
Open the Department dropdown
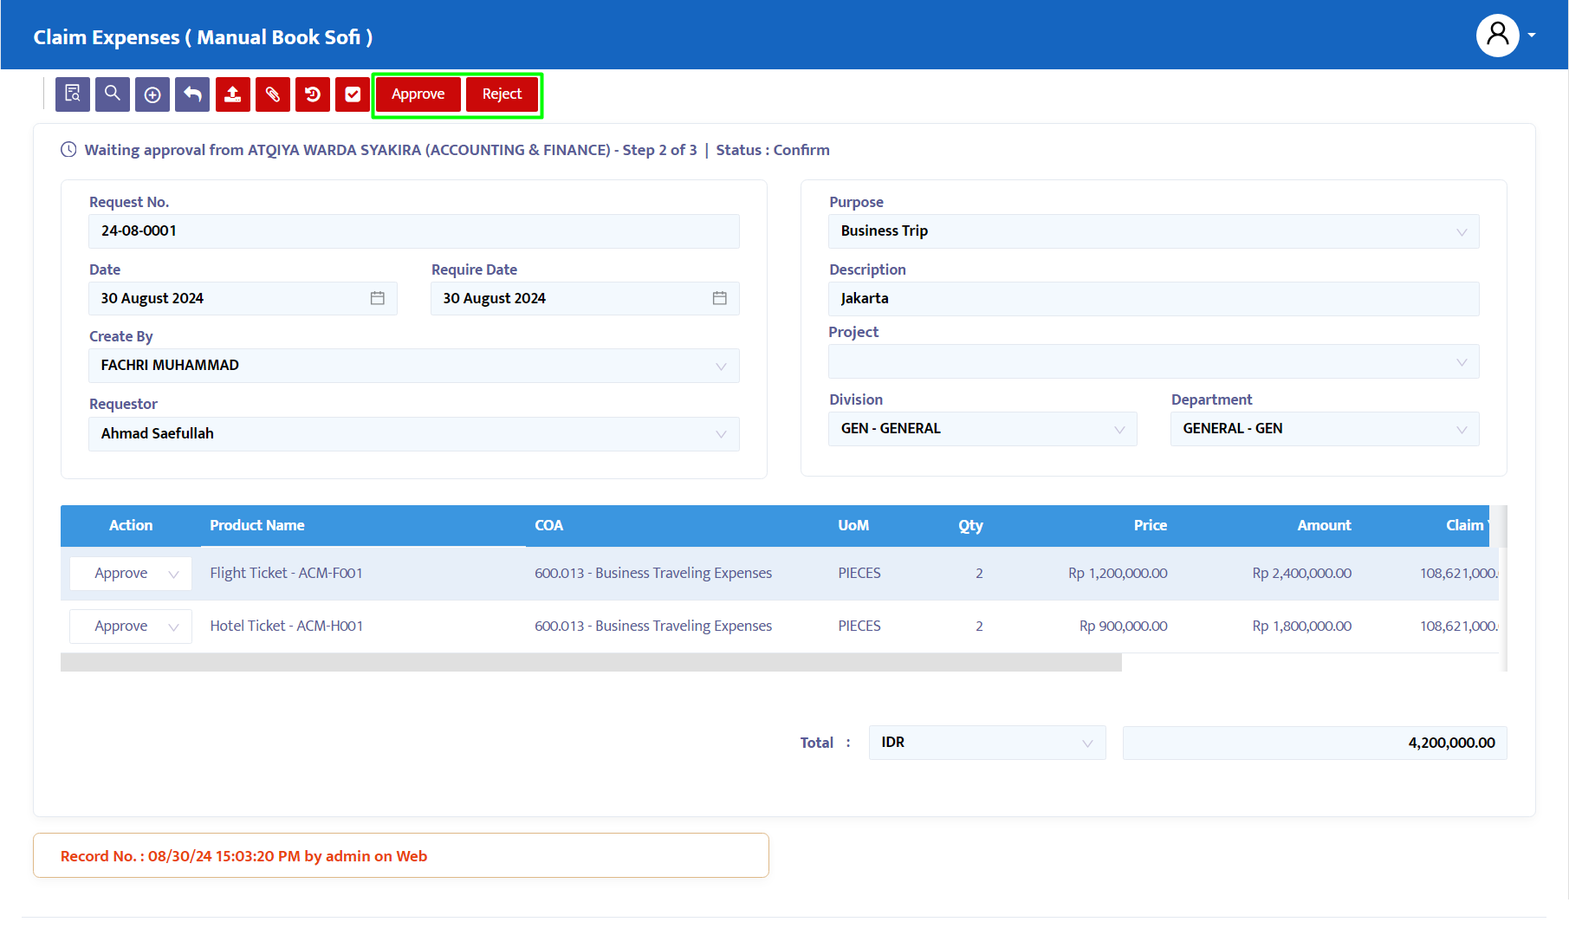click(x=1325, y=429)
